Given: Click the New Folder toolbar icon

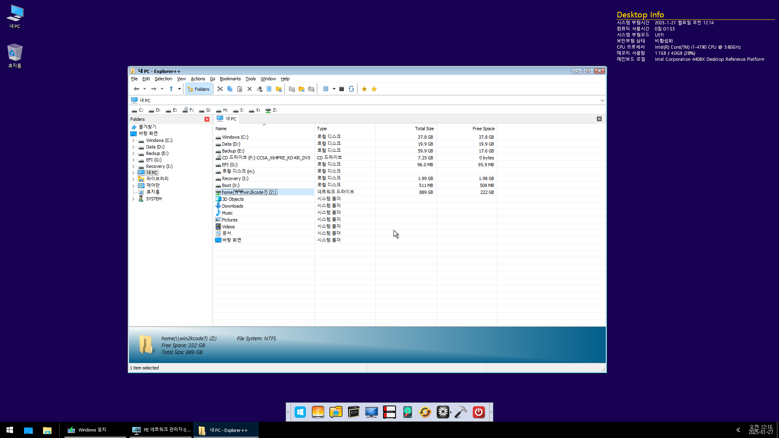Looking at the screenshot, I should coord(292,89).
